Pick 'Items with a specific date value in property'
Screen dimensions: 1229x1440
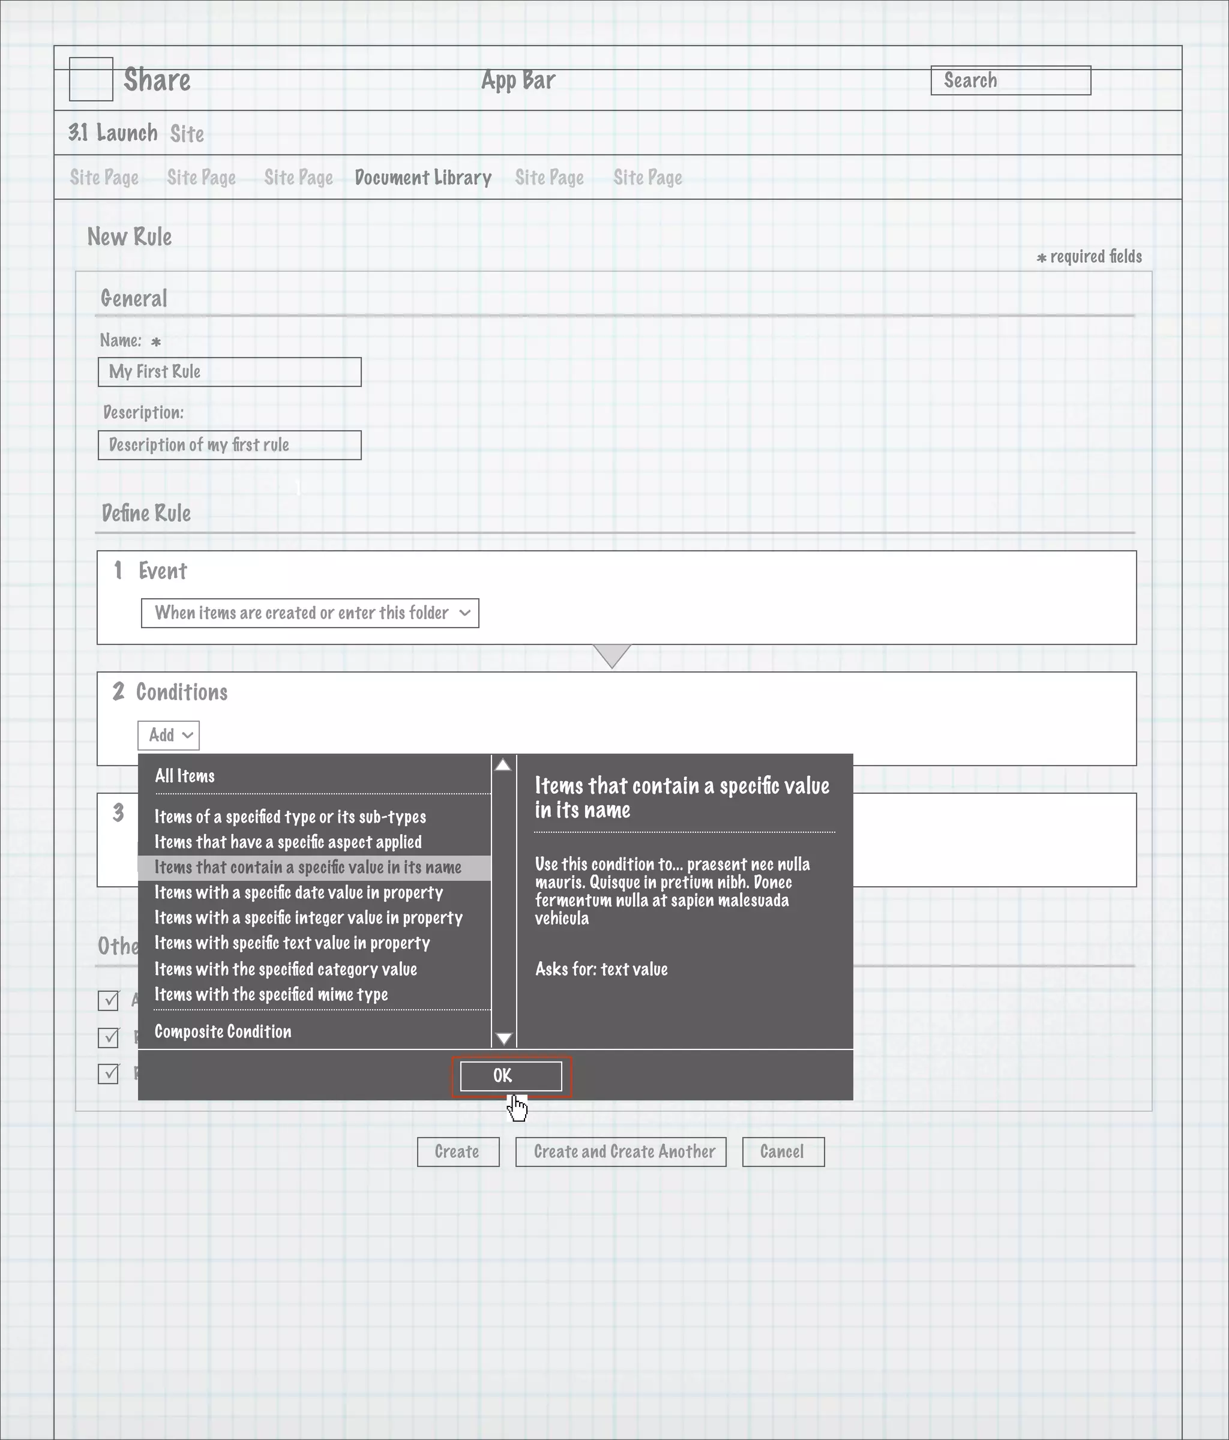(299, 892)
